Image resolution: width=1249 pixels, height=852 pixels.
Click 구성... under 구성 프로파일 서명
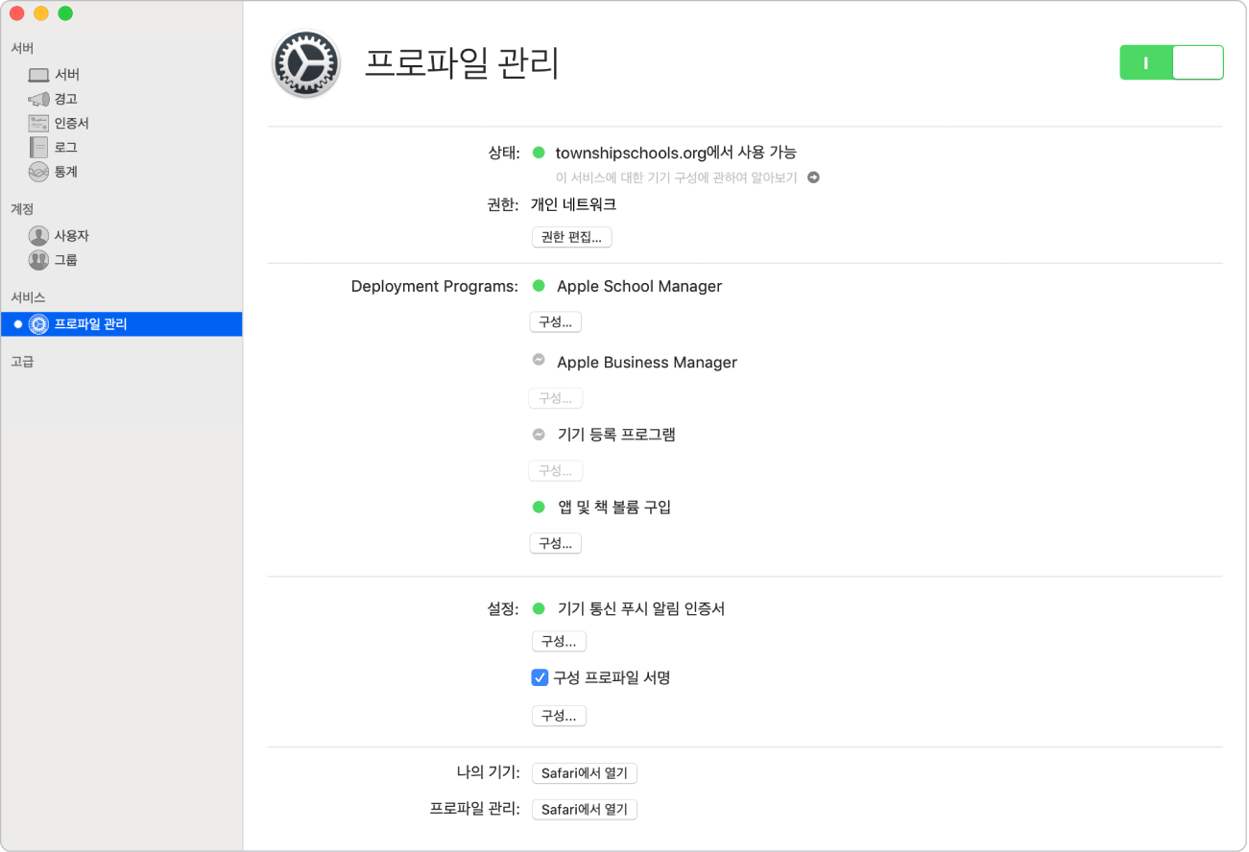pos(559,716)
